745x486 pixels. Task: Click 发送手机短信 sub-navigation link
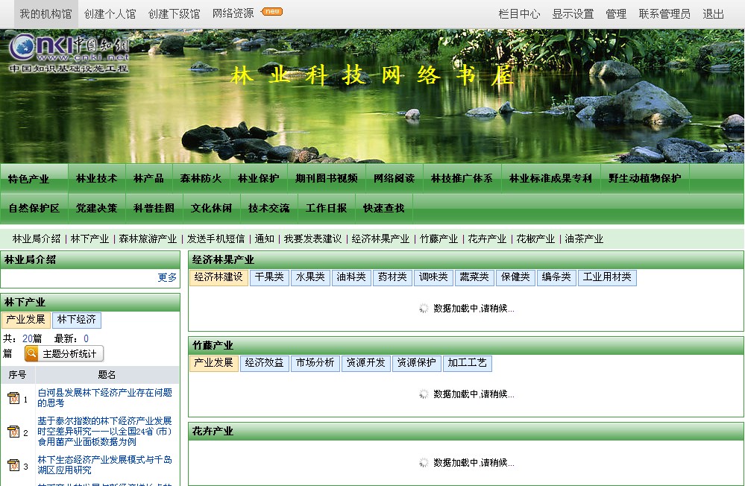point(216,239)
